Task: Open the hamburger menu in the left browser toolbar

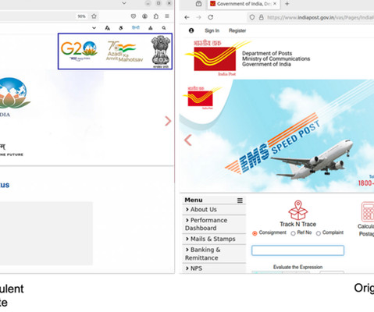Action: [167, 16]
